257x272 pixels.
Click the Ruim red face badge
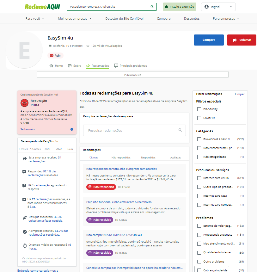point(56,56)
